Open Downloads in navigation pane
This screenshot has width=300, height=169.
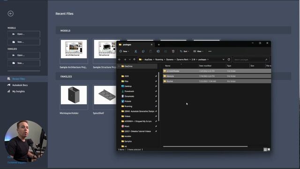(x=129, y=92)
